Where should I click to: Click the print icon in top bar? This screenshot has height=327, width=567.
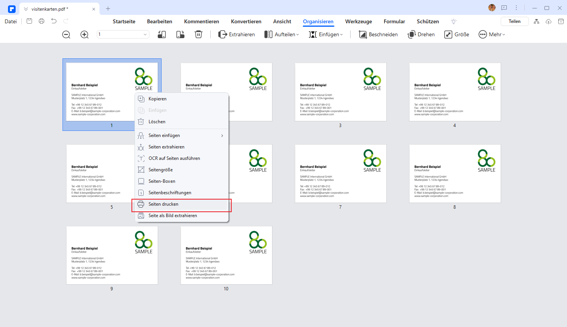pos(42,21)
